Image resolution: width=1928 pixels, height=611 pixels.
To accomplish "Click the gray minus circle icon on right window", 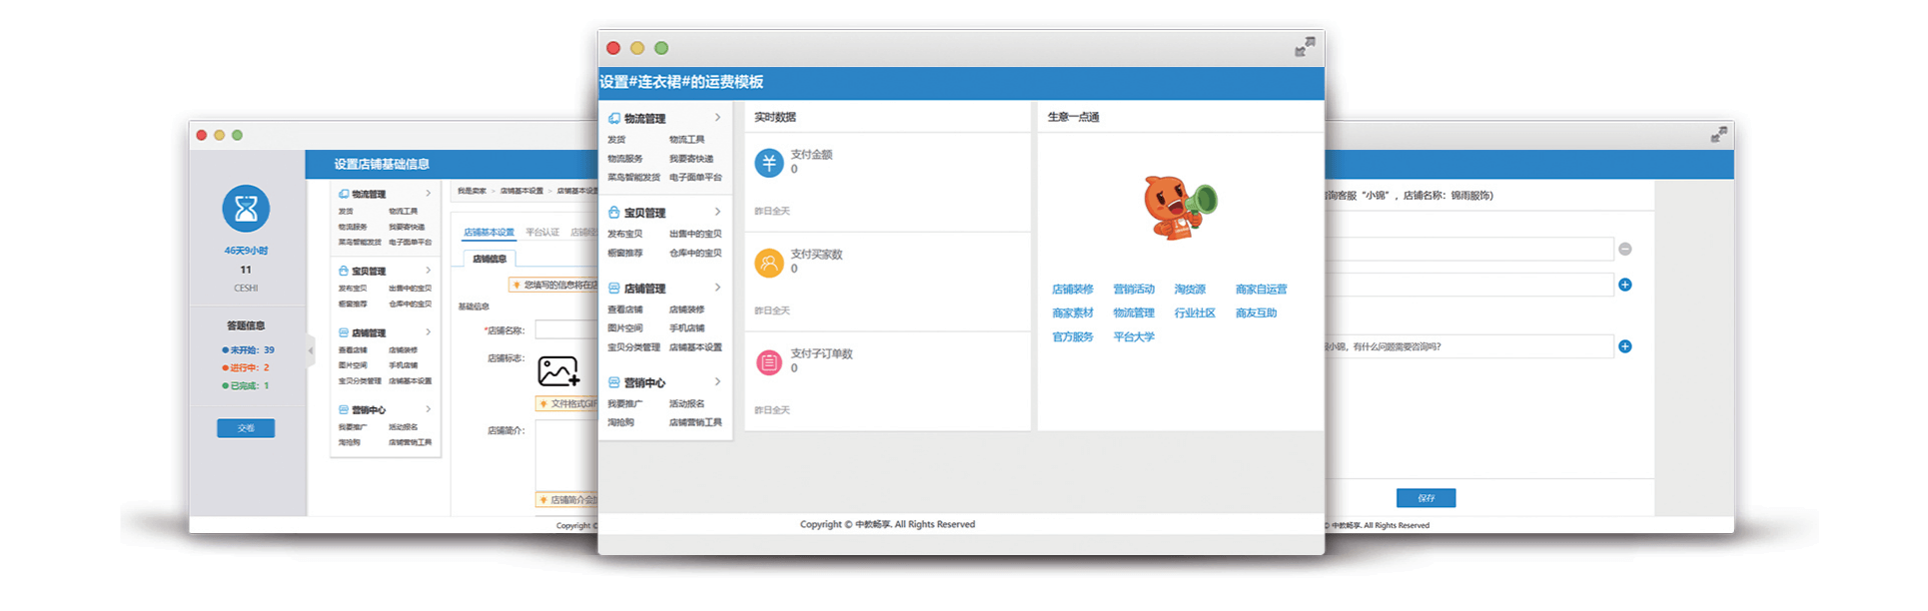I will click(x=1625, y=249).
